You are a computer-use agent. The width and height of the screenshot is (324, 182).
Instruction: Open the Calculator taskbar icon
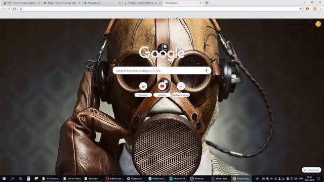[x=28, y=178]
